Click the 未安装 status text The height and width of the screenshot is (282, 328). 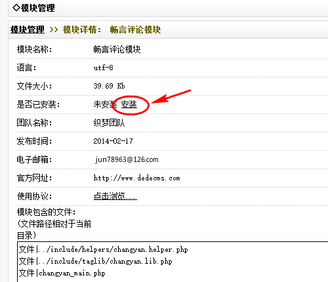click(x=105, y=104)
